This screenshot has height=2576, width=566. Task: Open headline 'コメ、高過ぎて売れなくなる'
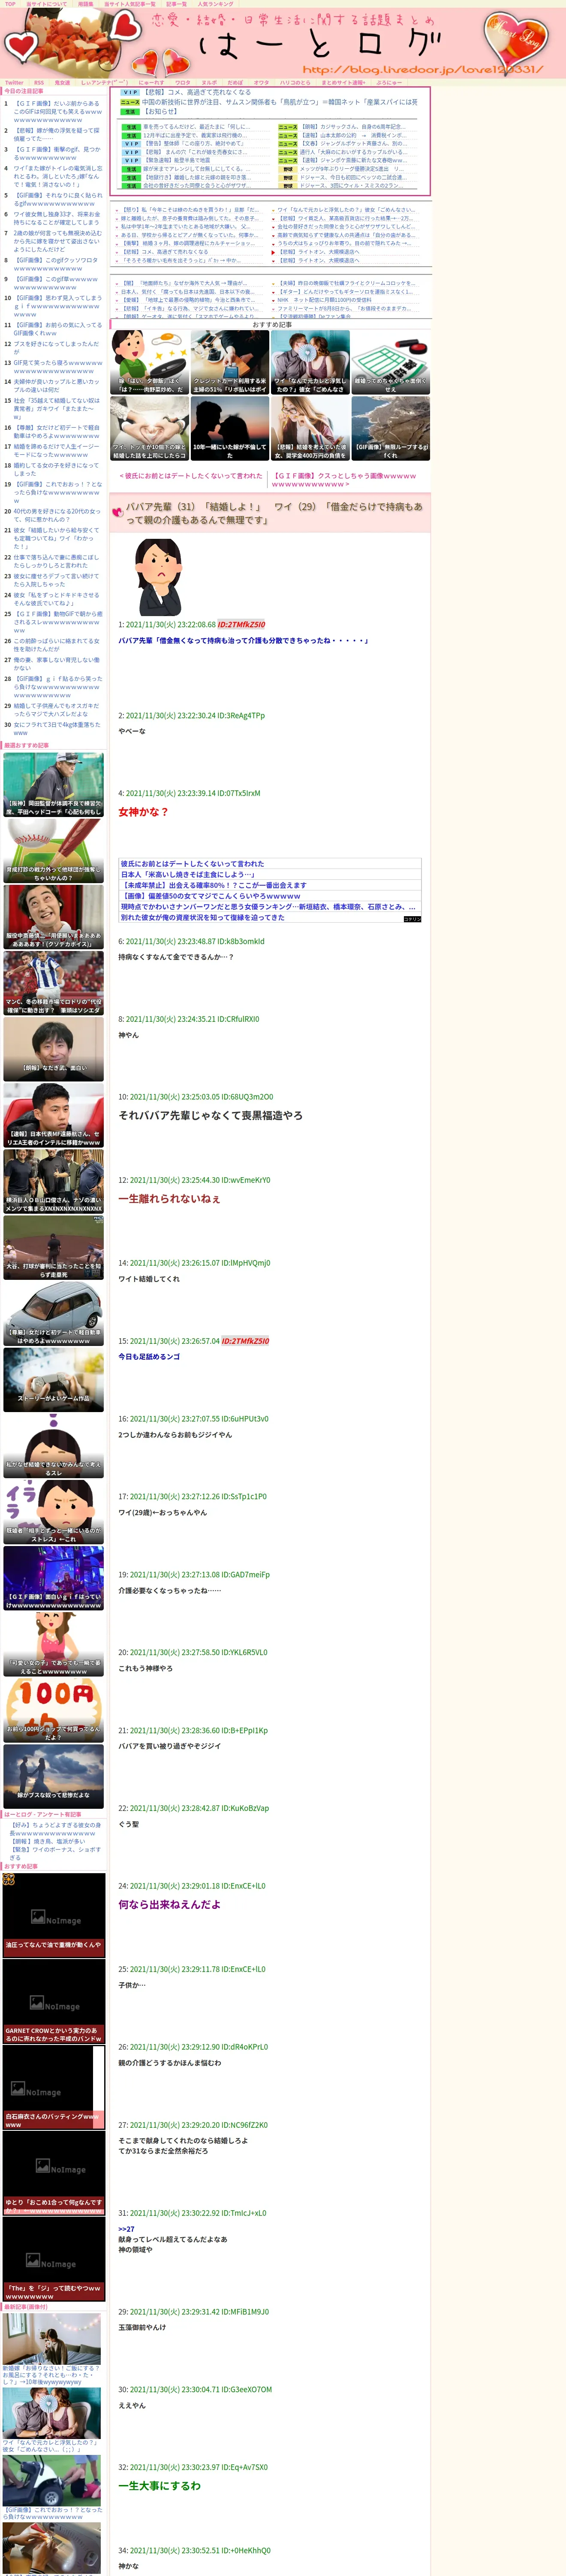coord(198,92)
